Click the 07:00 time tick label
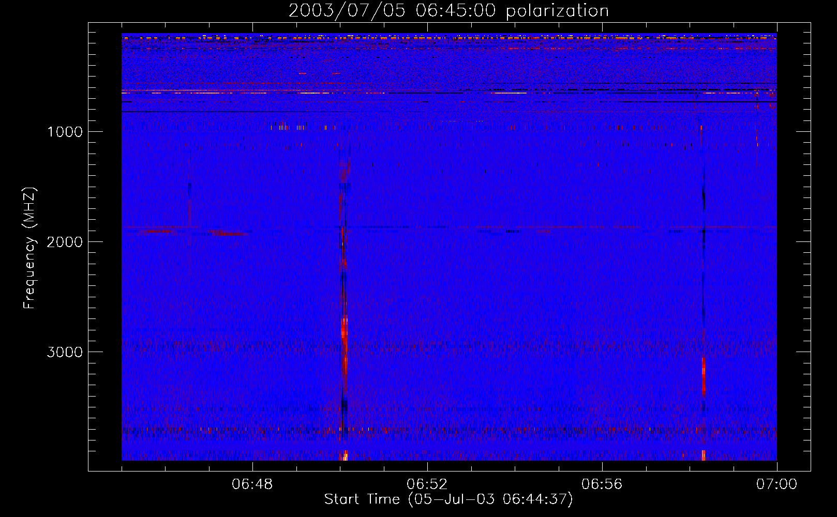The image size is (837, 517). tap(777, 484)
